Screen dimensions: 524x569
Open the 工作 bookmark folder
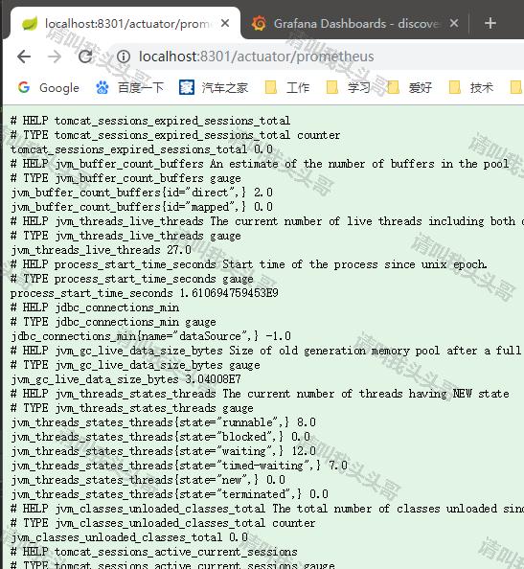[x=287, y=87]
